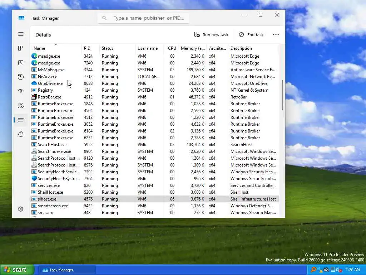Open the Performance page icon

point(21,63)
